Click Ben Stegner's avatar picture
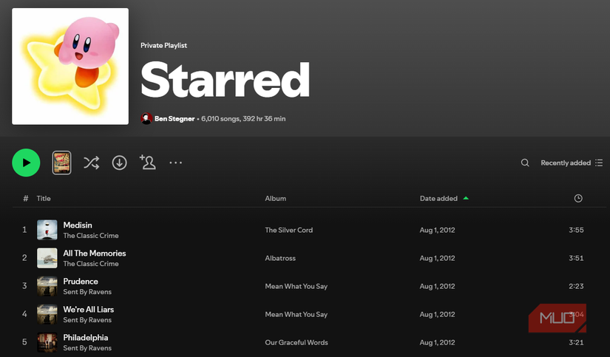This screenshot has width=610, height=357. tap(146, 118)
